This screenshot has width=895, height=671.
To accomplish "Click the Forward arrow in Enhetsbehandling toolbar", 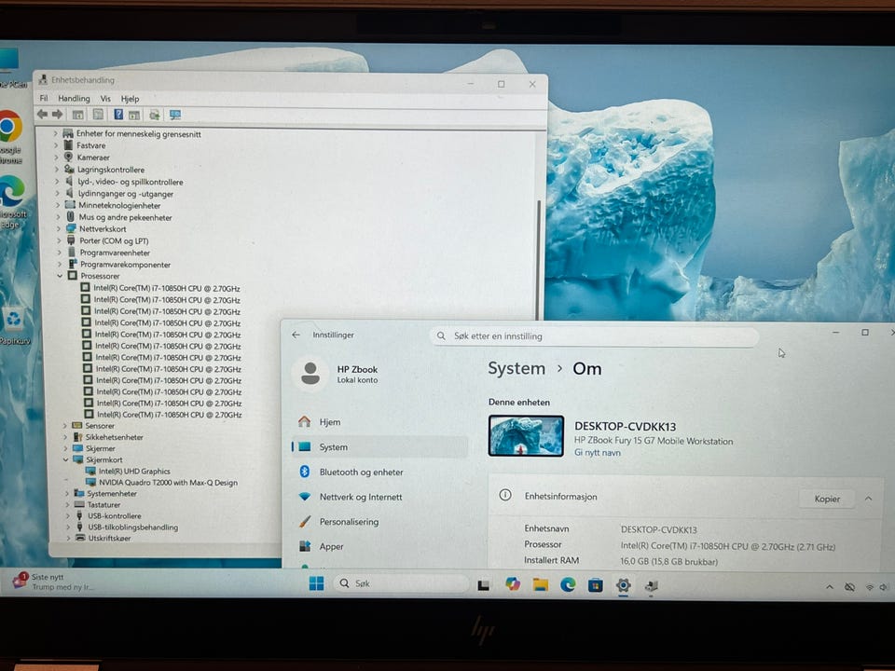I will coord(57,115).
